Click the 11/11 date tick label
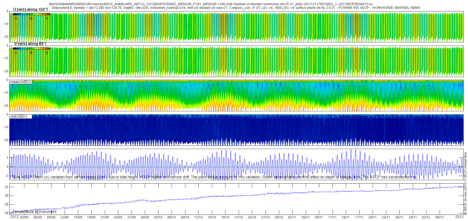 [333, 217]
